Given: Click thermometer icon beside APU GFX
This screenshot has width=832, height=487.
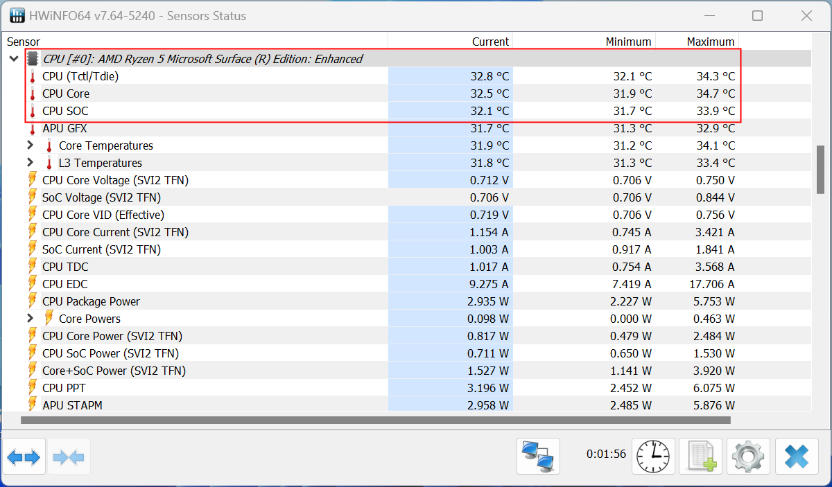Looking at the screenshot, I should [x=32, y=128].
